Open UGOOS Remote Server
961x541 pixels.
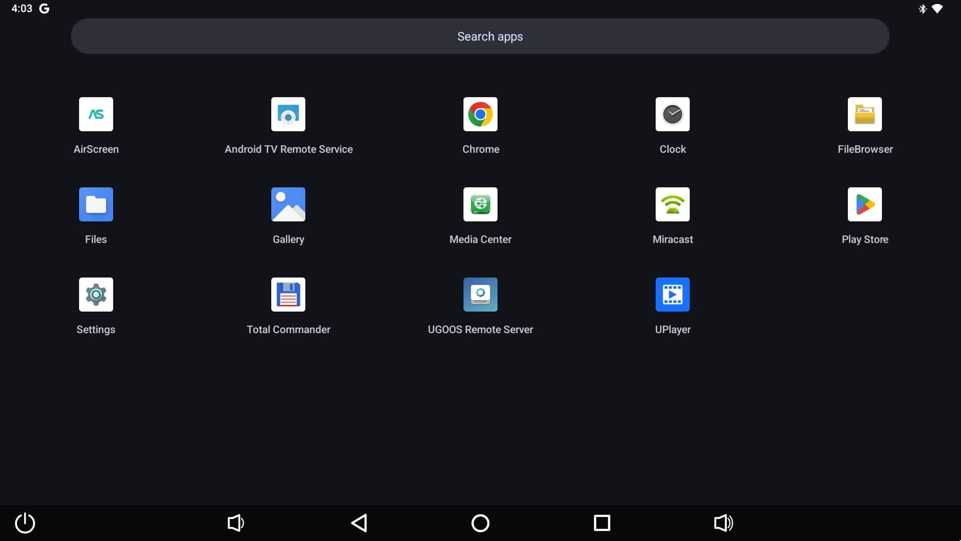click(480, 295)
